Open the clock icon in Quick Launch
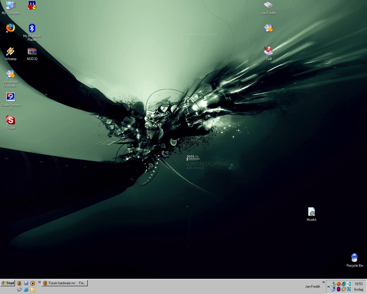367x294 pixels. coord(33,290)
